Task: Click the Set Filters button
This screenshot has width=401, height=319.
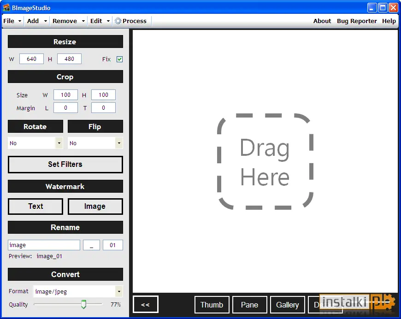Action: click(x=65, y=165)
